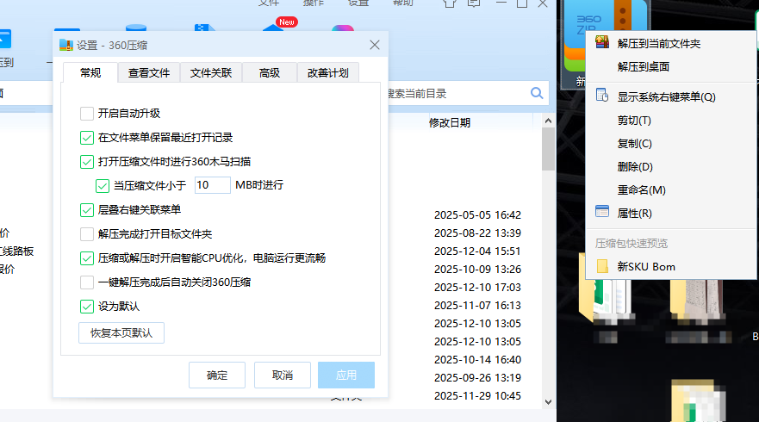This screenshot has height=422, width=759.
Task: Click the toolbar icon with New badge
Action: click(274, 33)
